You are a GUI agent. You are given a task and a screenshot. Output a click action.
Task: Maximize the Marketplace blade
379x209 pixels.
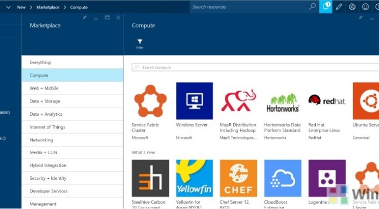tap(107, 17)
